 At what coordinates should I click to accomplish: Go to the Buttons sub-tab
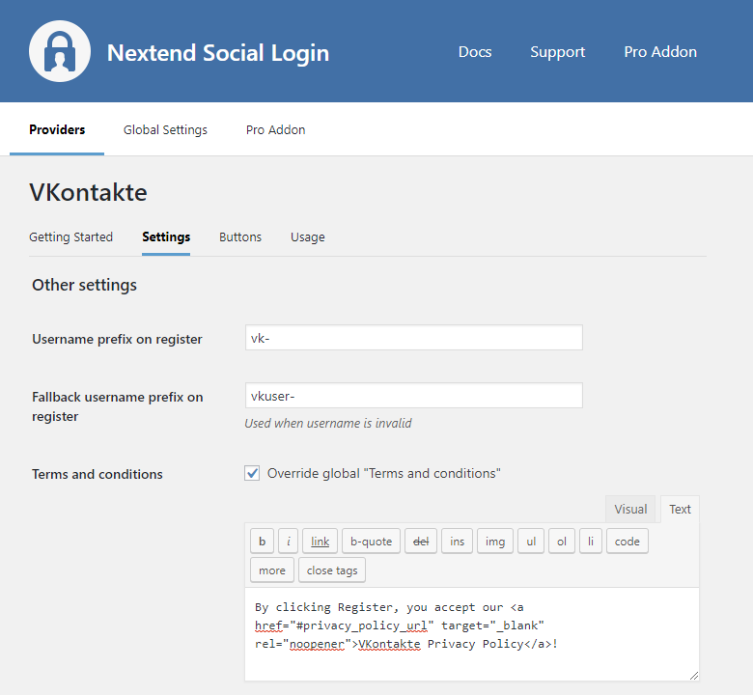coord(240,236)
